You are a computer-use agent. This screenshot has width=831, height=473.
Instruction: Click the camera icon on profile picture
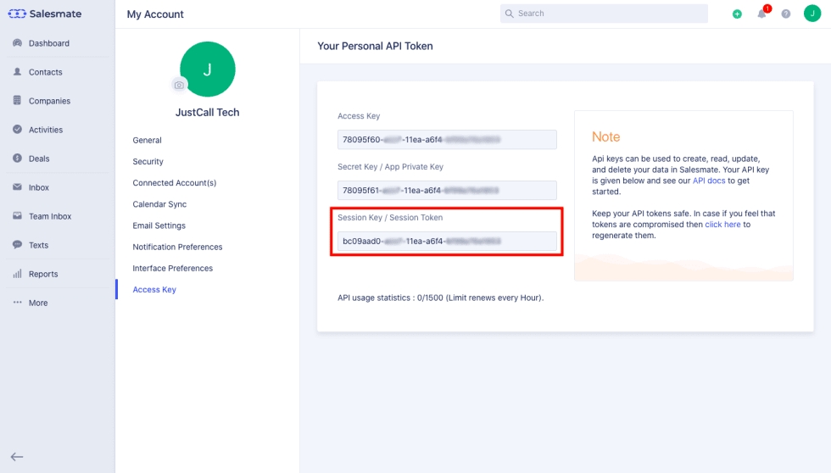[179, 85]
